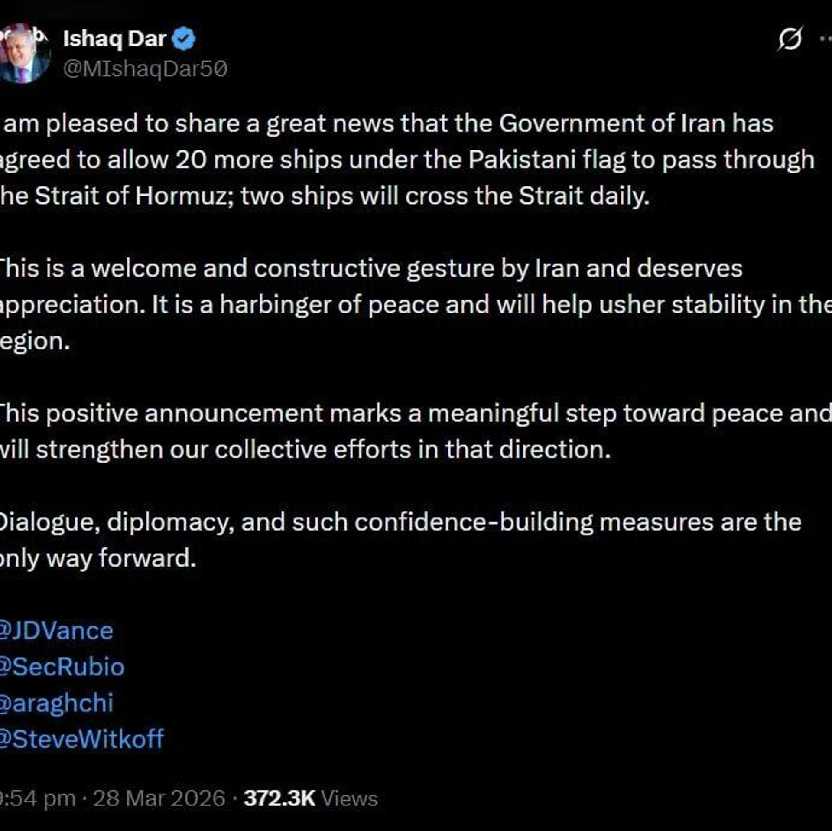Image resolution: width=832 pixels, height=831 pixels.
Task: Open the Grok explain icon on the post
Action: click(x=790, y=39)
